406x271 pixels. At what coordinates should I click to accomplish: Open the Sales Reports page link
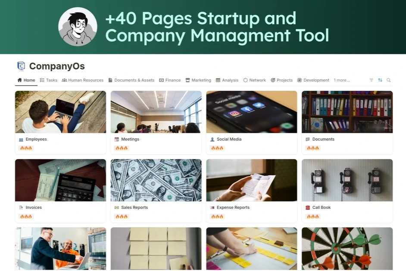click(x=134, y=208)
